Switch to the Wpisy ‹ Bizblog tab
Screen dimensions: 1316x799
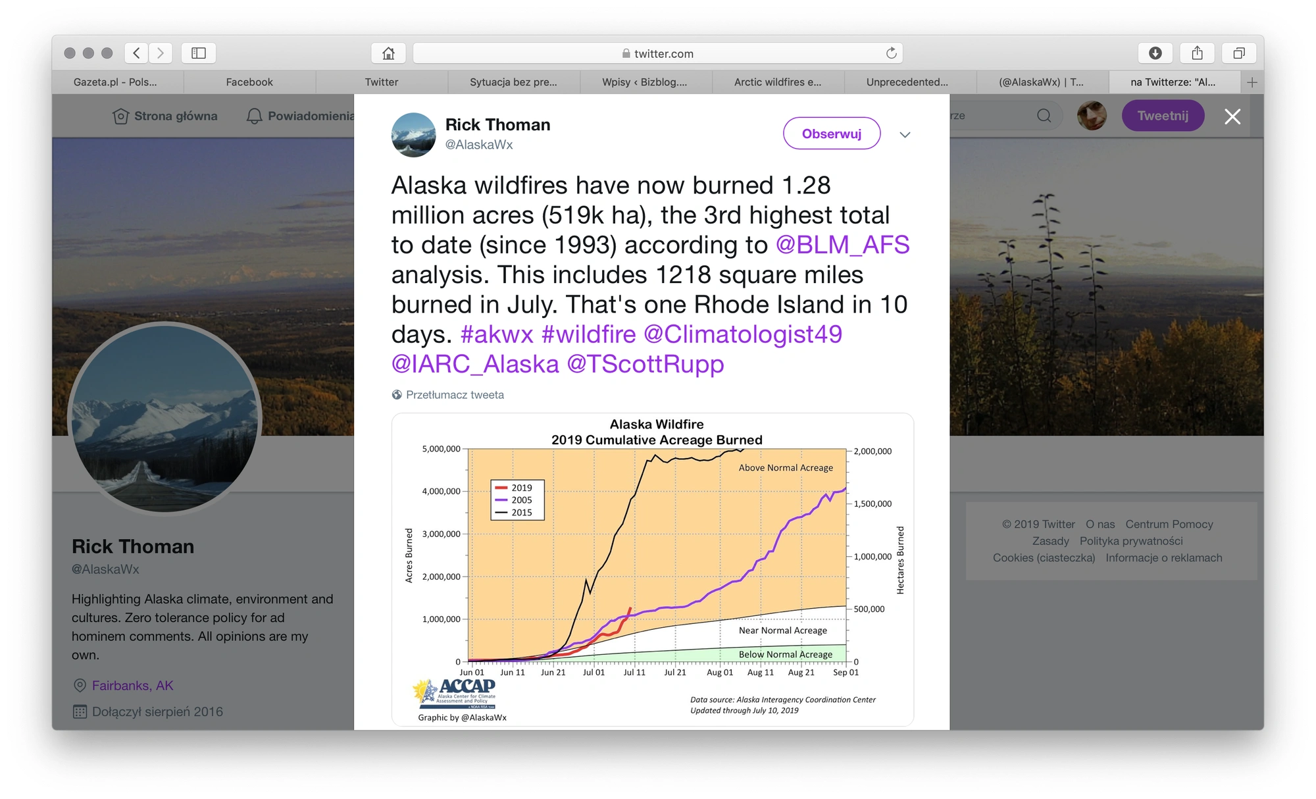(645, 82)
